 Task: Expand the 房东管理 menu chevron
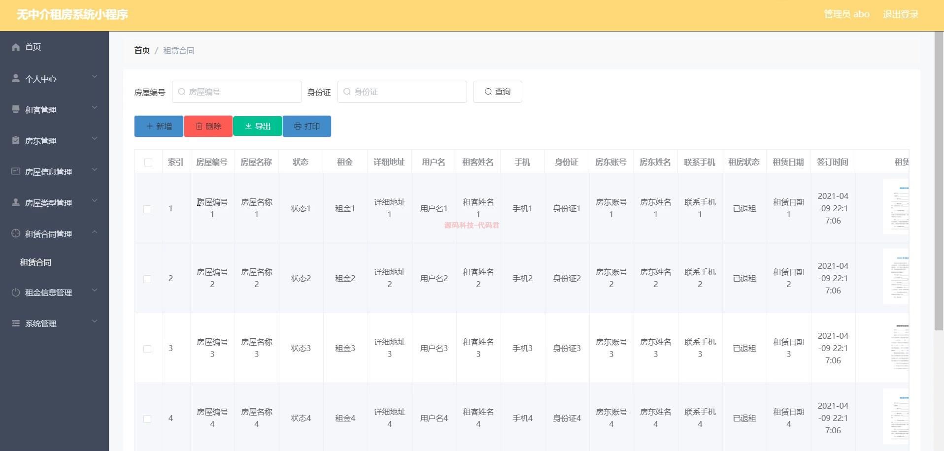click(95, 139)
